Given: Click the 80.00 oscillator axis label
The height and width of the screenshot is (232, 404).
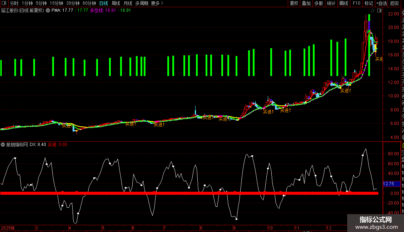Looking at the screenshot, I should point(393,154).
